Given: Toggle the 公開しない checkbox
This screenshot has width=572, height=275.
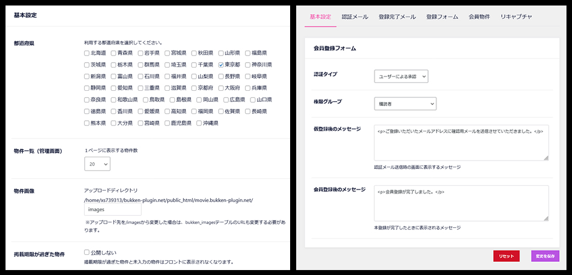Looking at the screenshot, I should [86, 252].
